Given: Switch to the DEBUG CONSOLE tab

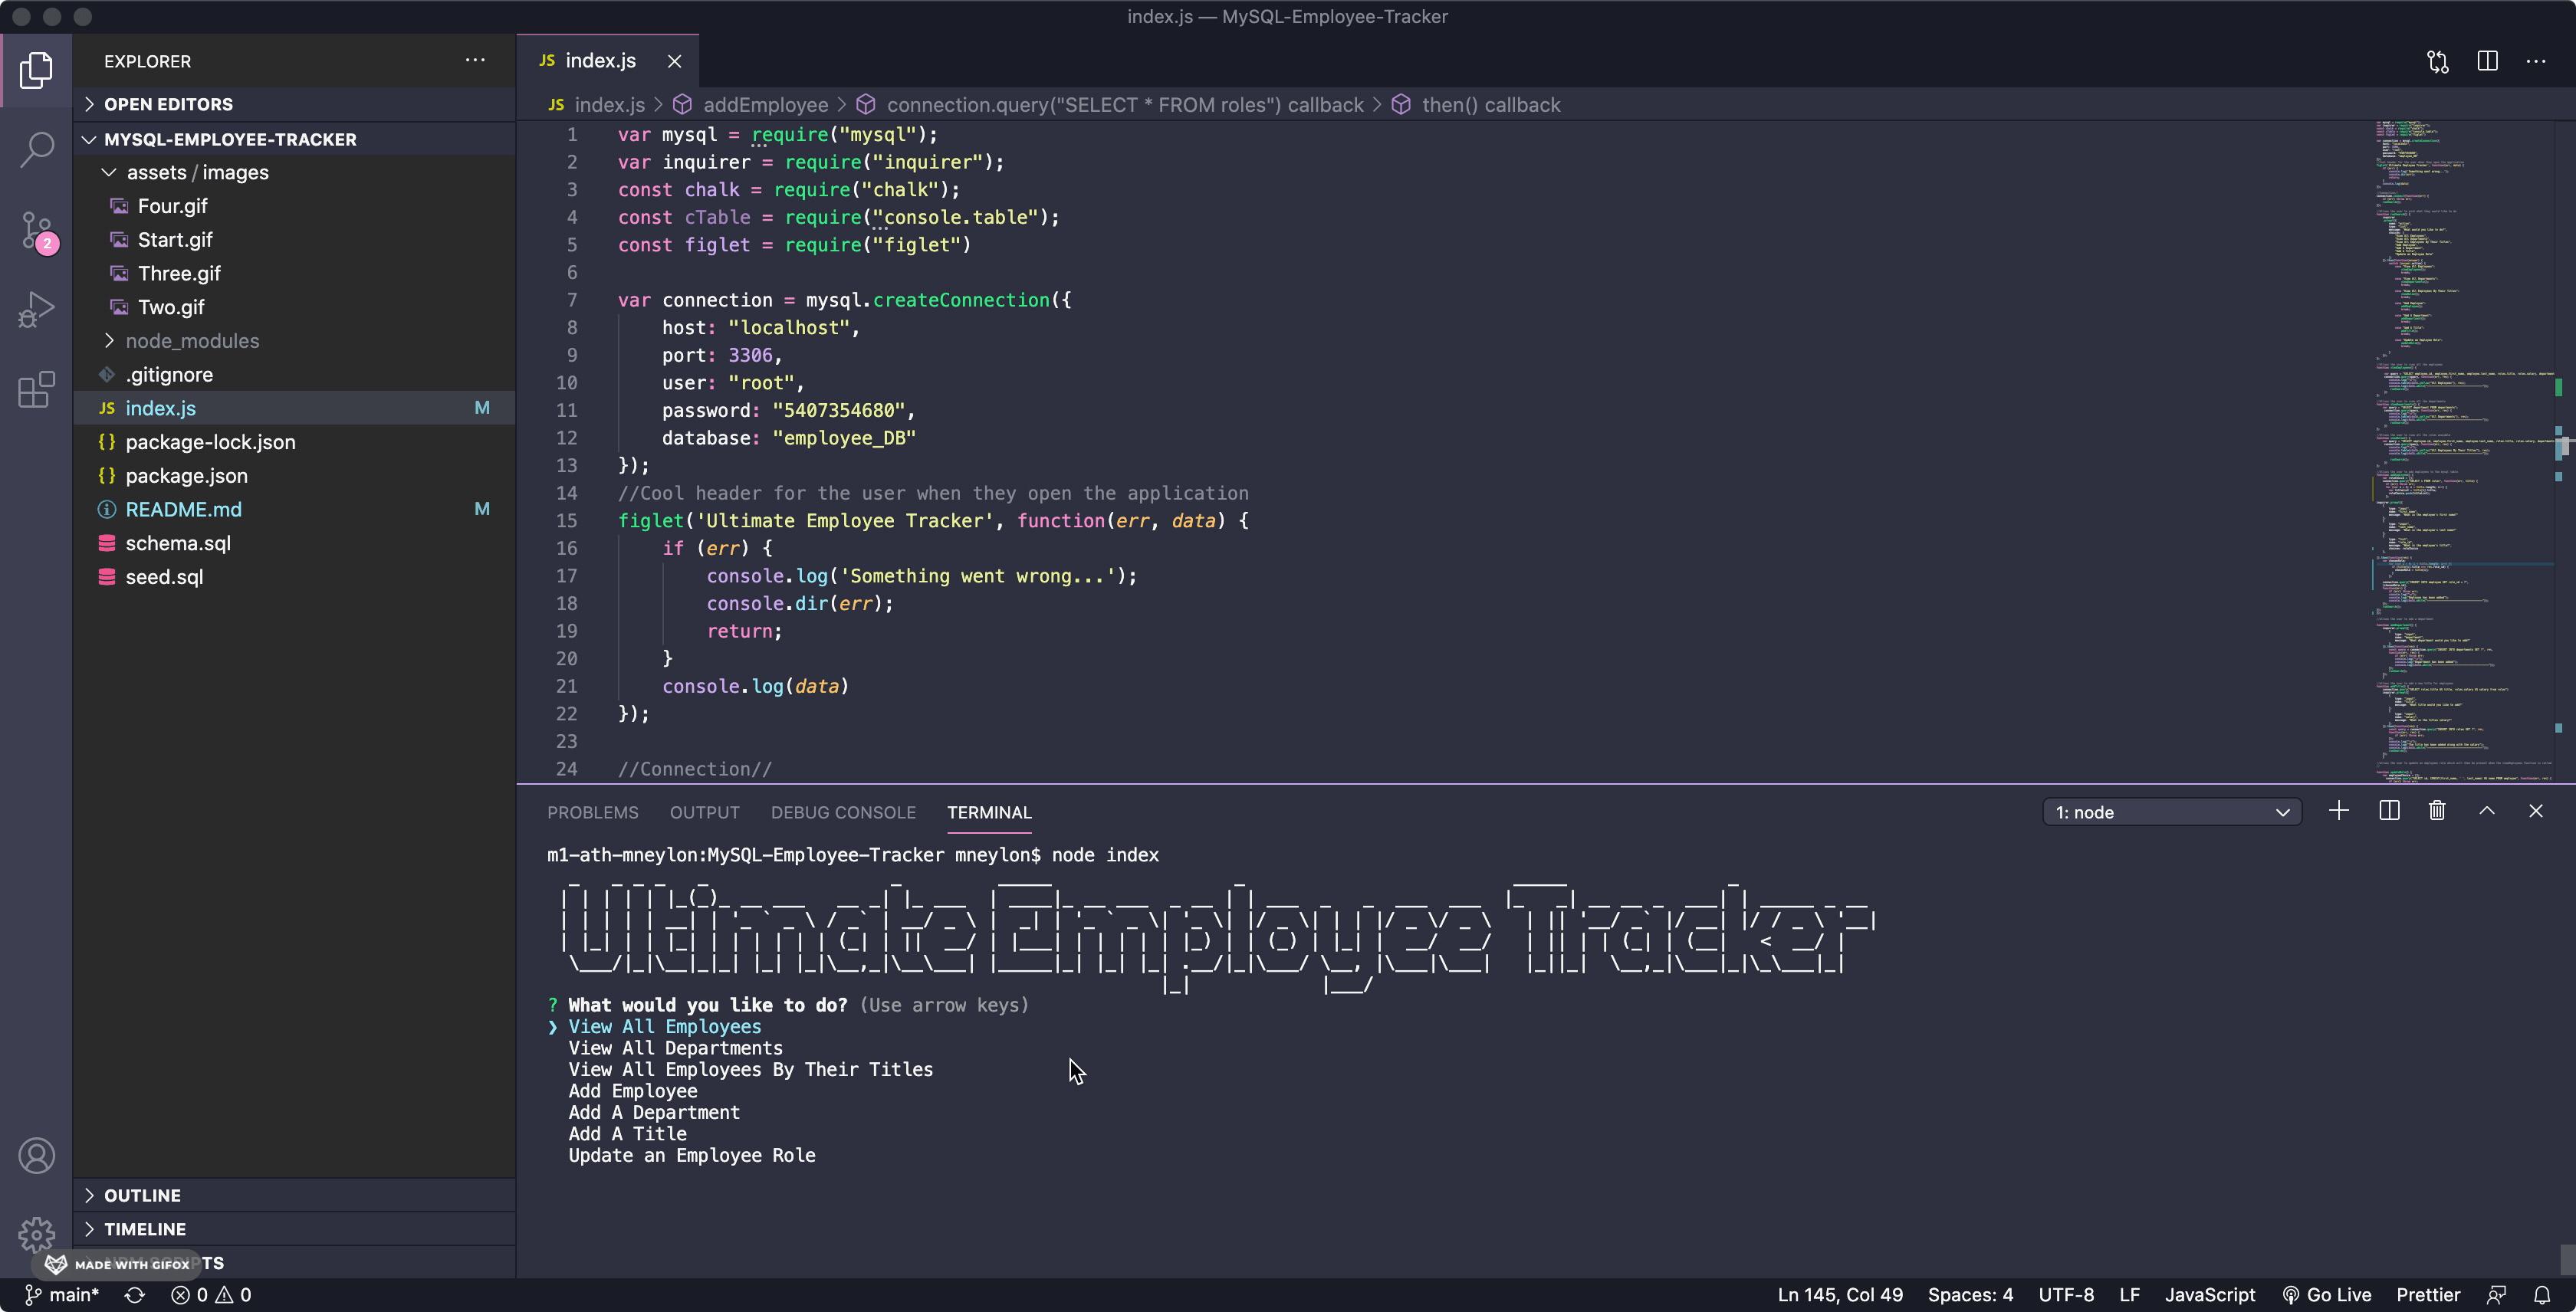Looking at the screenshot, I should (842, 812).
